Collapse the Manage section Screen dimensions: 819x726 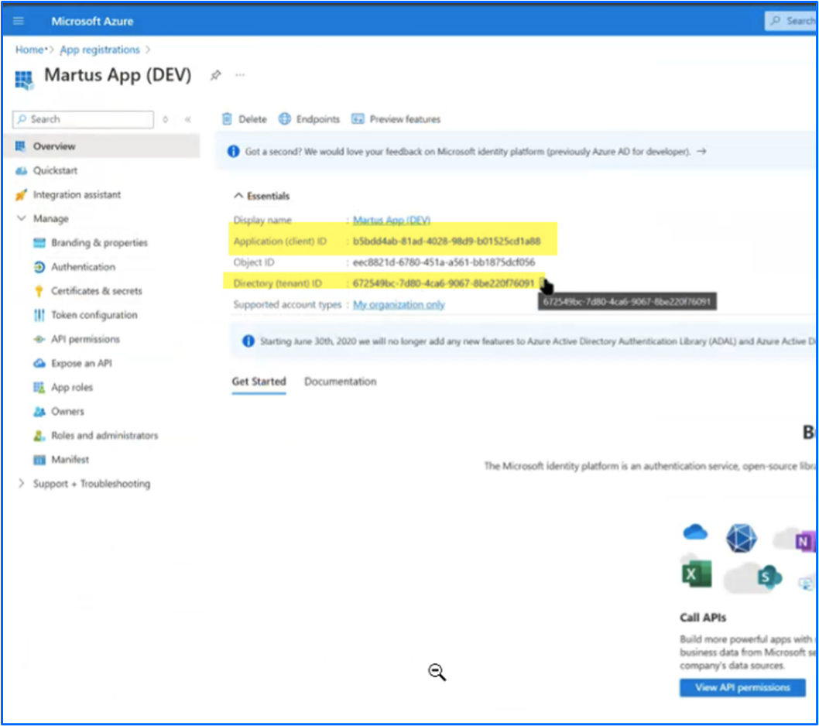point(22,218)
